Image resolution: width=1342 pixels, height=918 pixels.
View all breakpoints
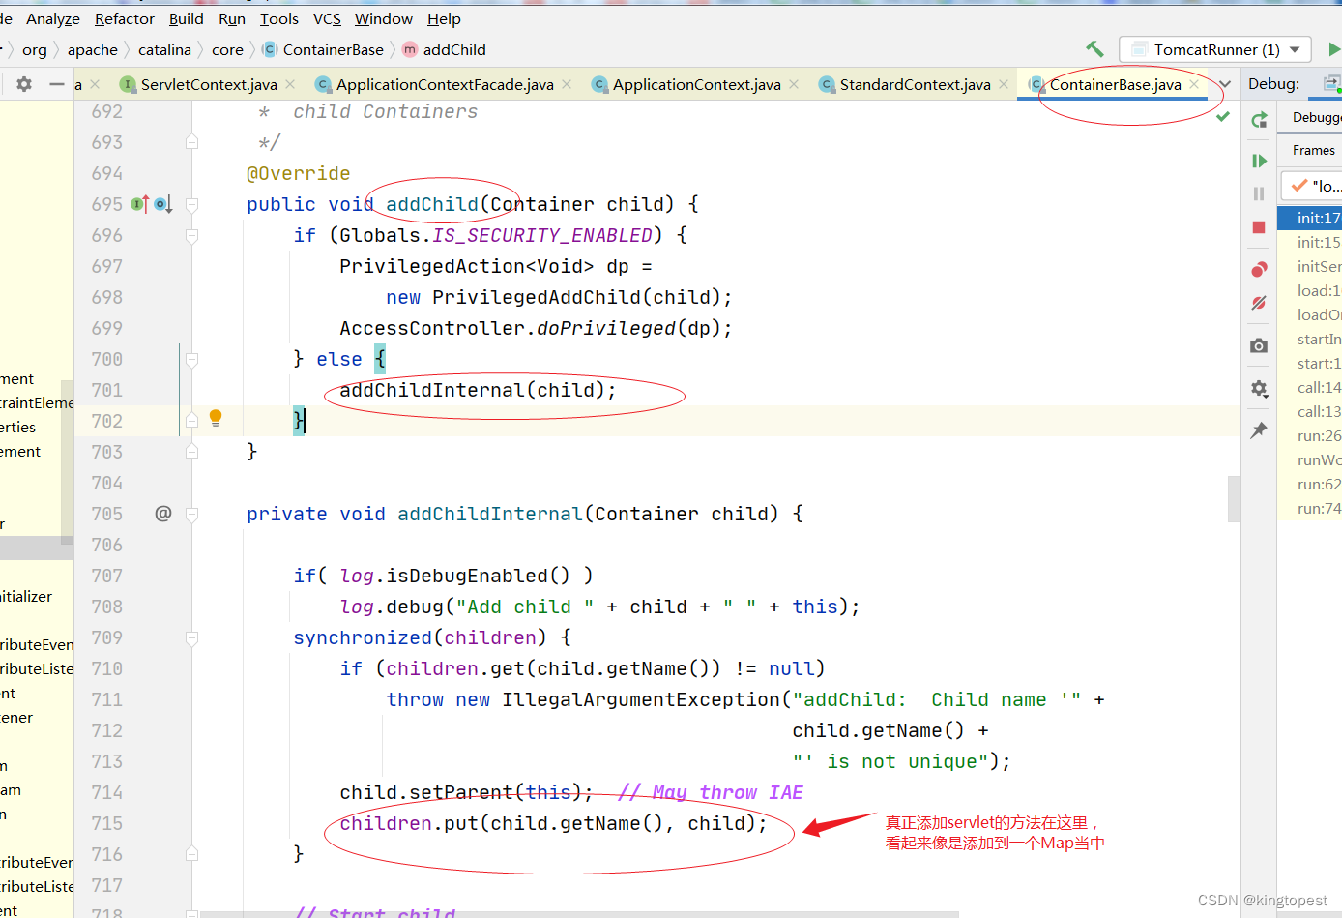1259,269
